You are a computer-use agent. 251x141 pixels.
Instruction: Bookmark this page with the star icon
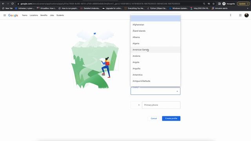213,4
